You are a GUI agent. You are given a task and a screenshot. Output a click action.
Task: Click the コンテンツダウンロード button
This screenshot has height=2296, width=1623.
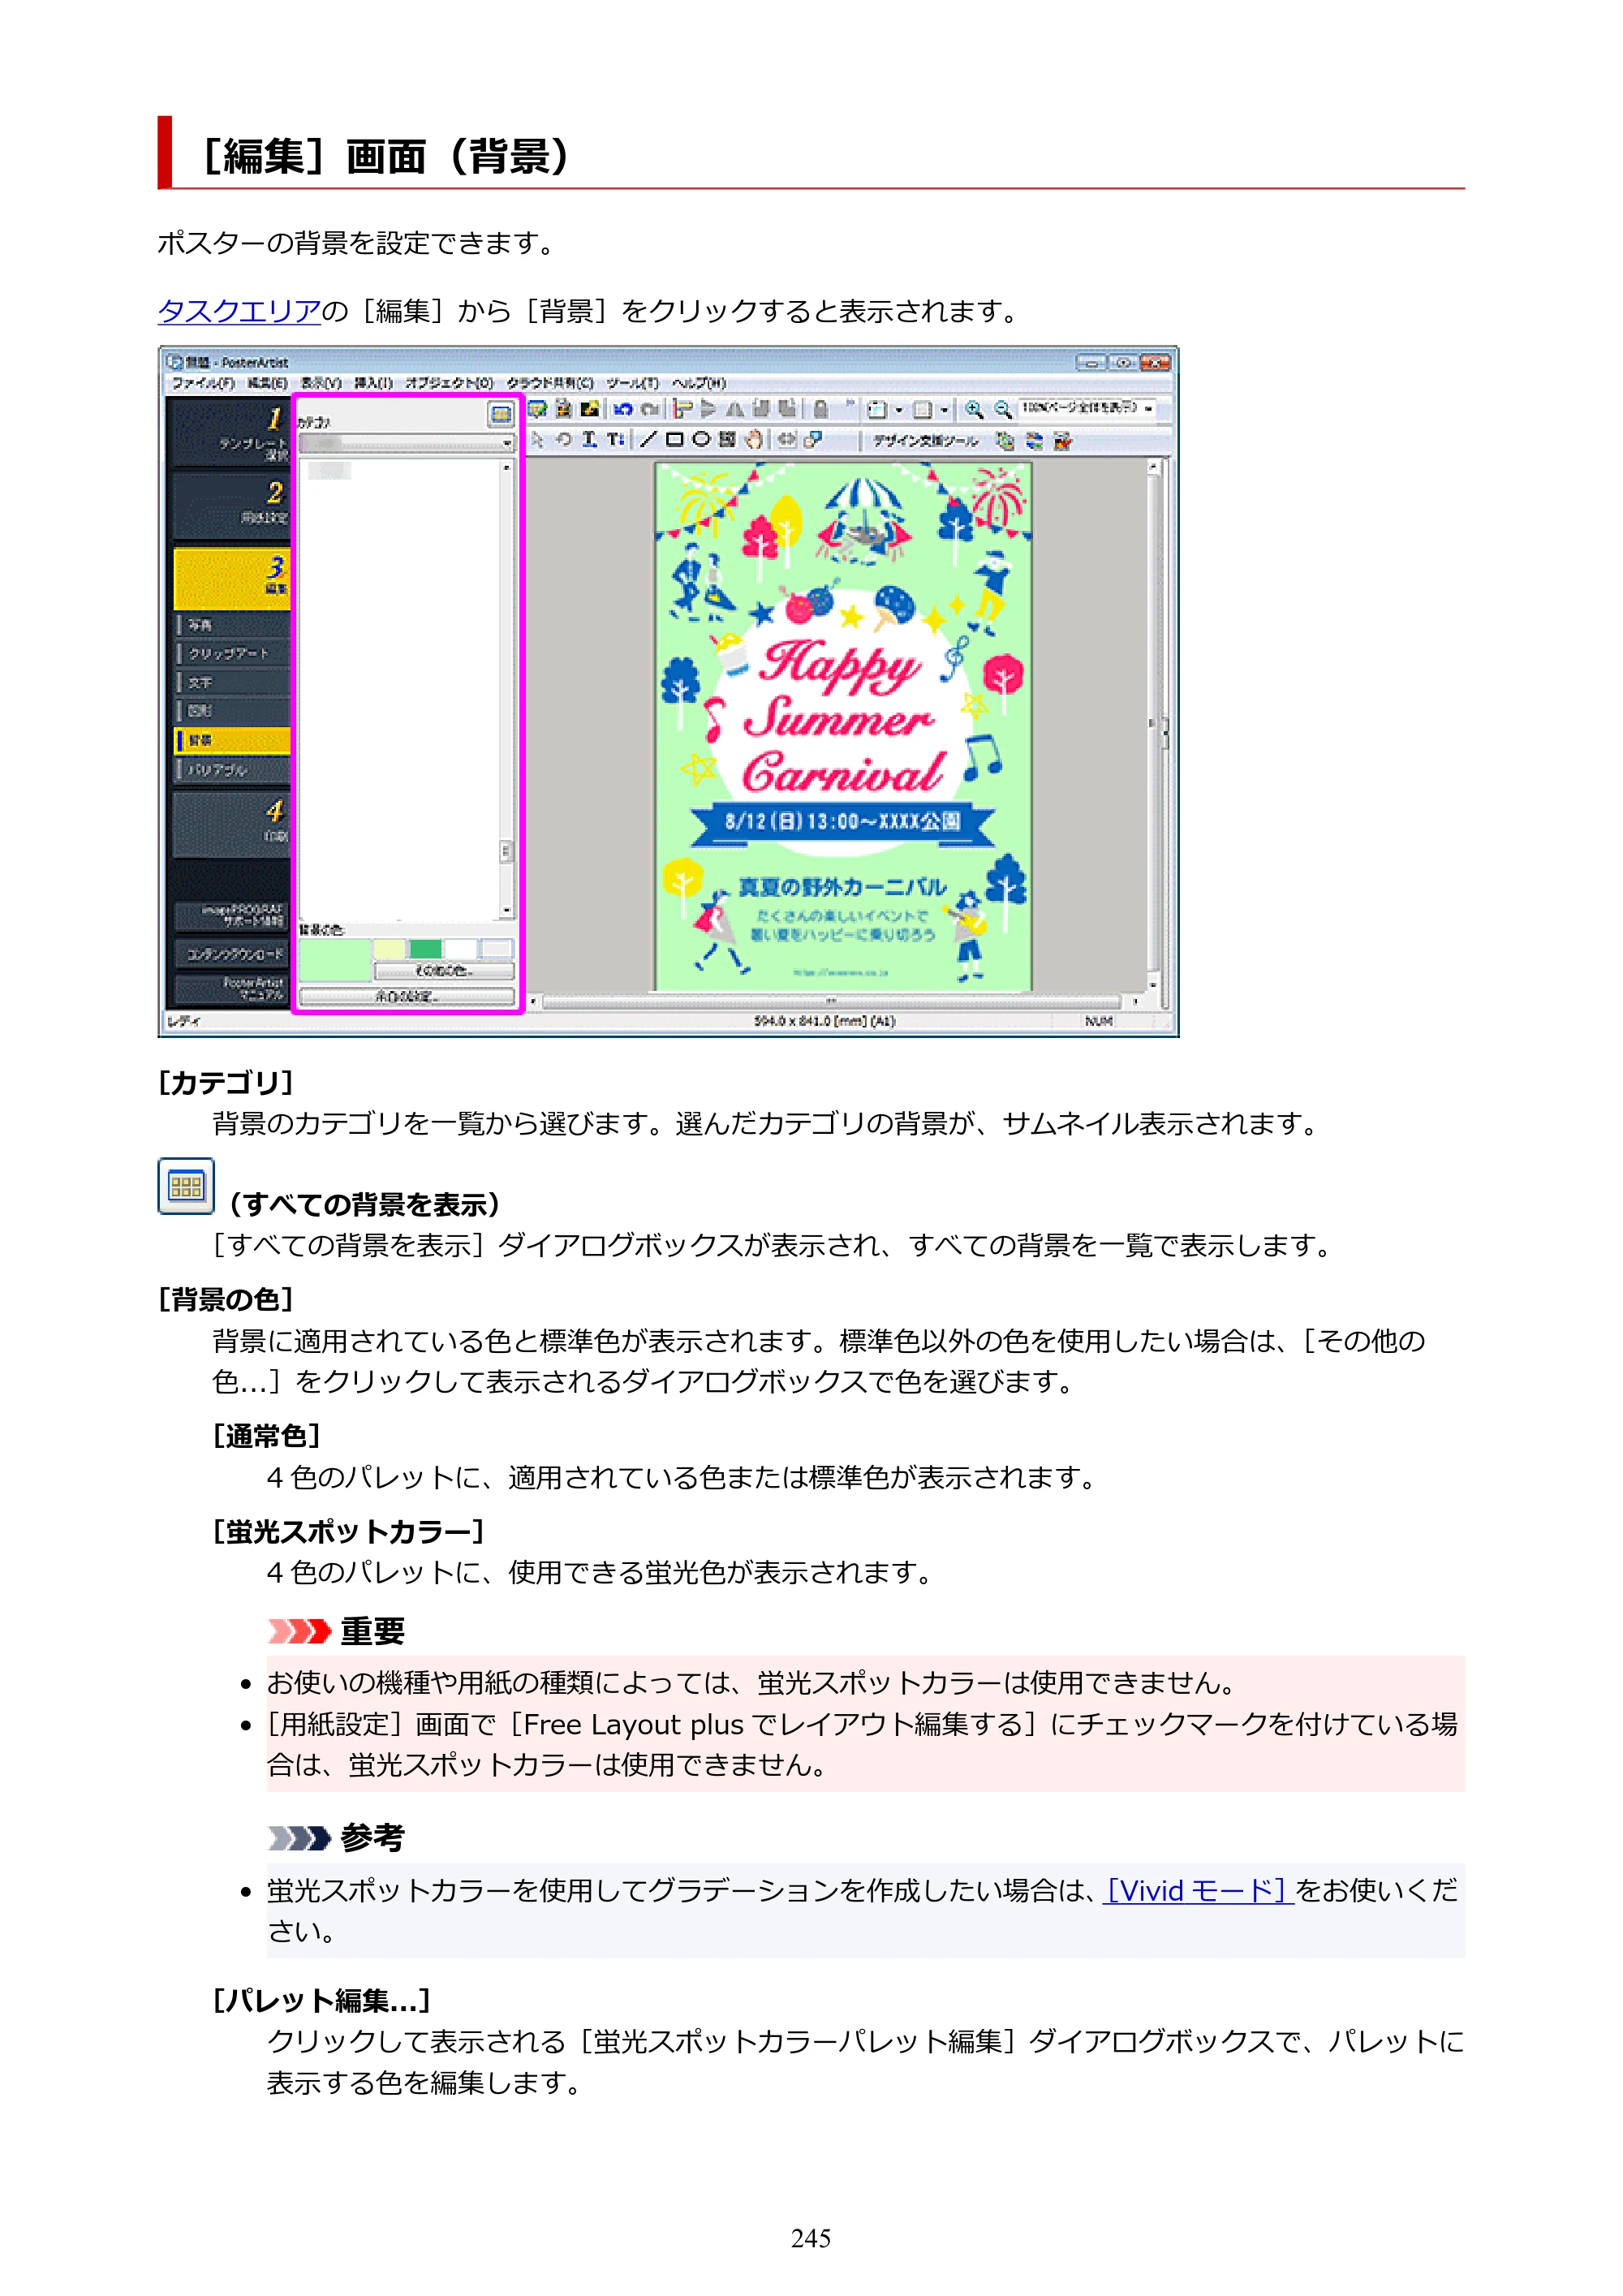pos(232,954)
